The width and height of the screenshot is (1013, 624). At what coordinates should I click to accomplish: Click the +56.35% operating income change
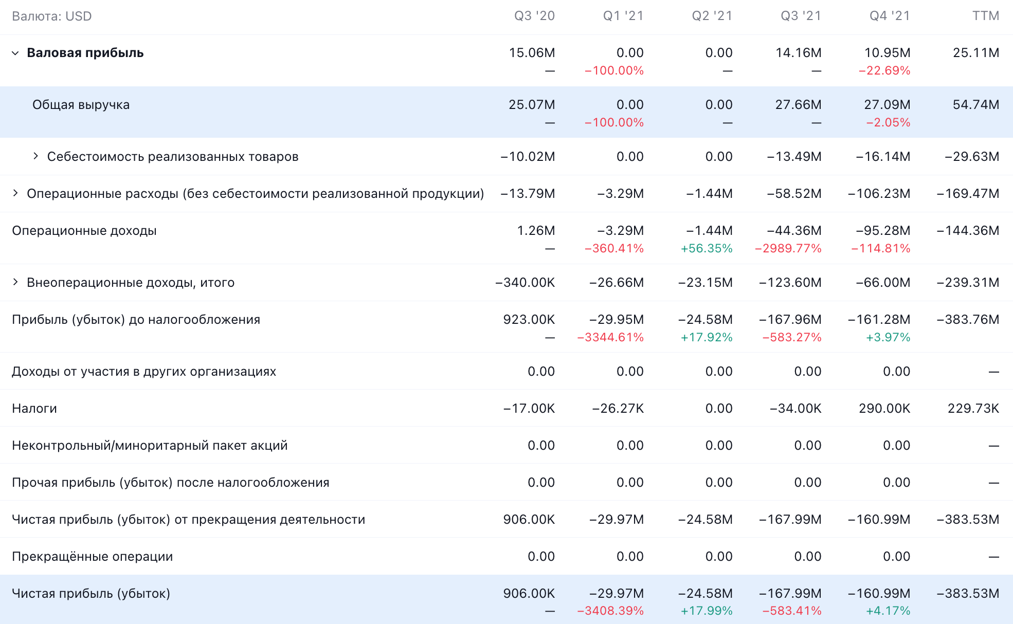[x=707, y=248]
